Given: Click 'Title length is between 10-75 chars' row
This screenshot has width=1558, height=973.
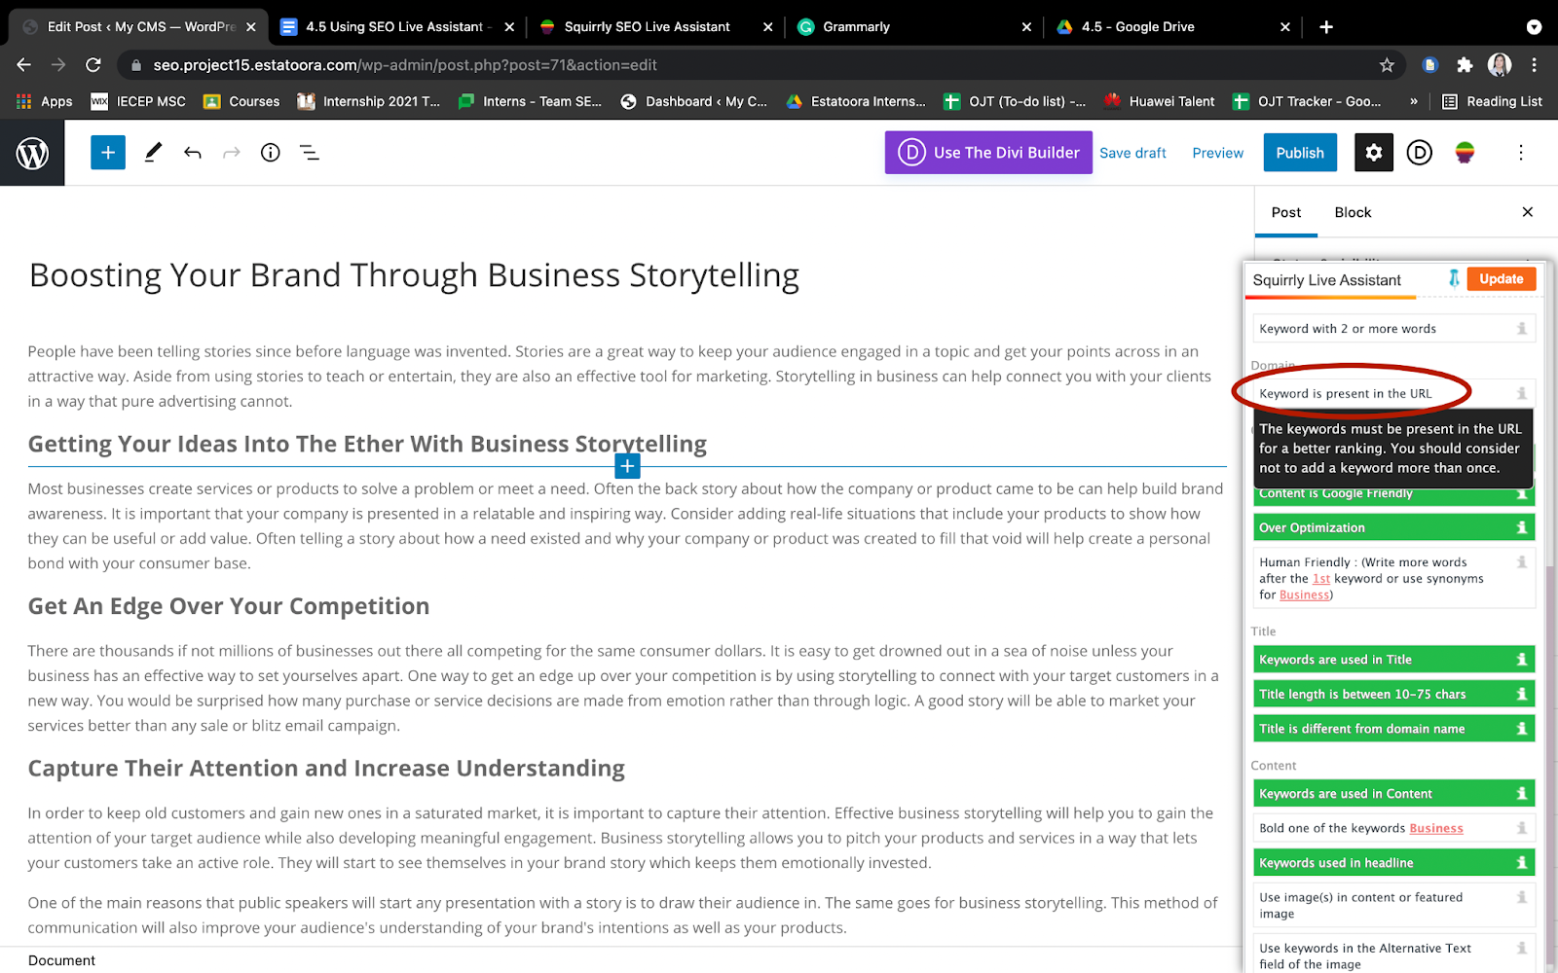Looking at the screenshot, I should 1393,694.
